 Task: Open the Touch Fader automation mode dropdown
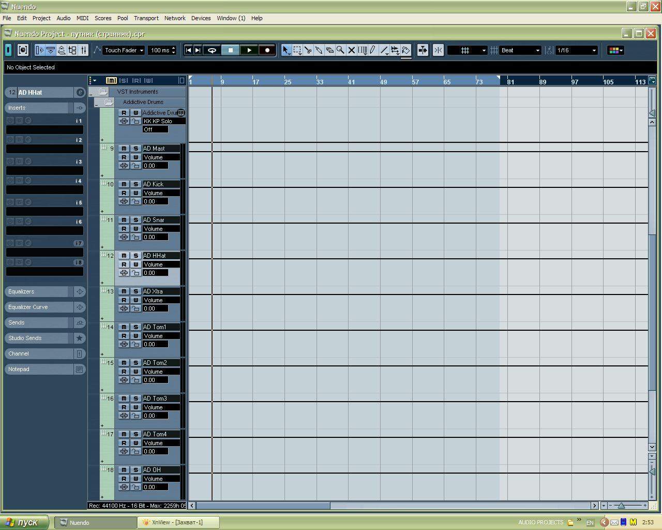(x=124, y=50)
